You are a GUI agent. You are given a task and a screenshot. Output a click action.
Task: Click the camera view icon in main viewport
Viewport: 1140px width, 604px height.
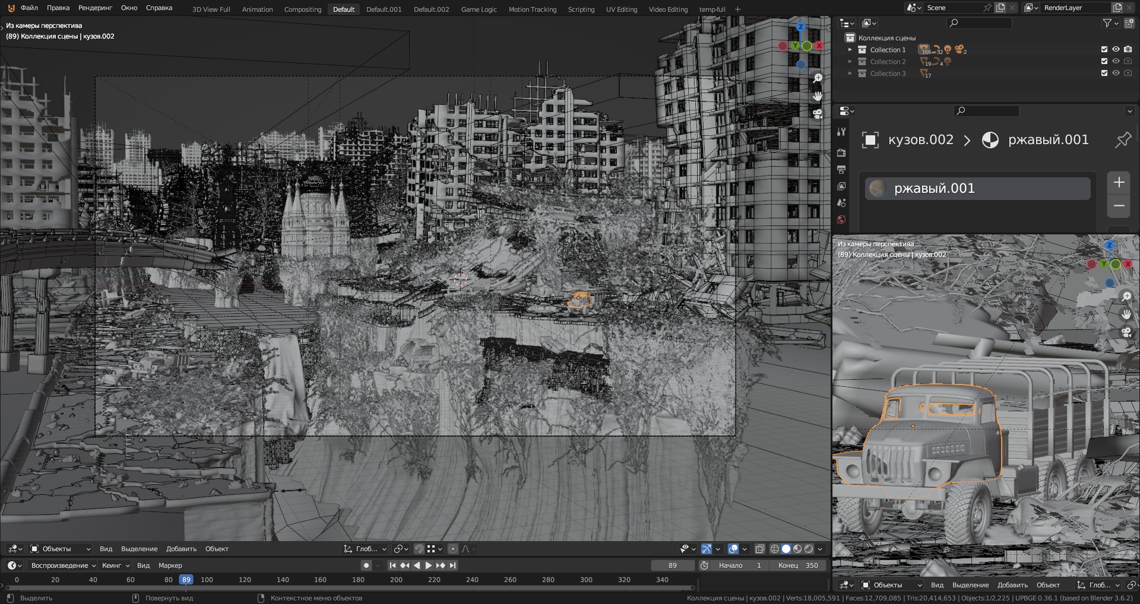pos(818,113)
